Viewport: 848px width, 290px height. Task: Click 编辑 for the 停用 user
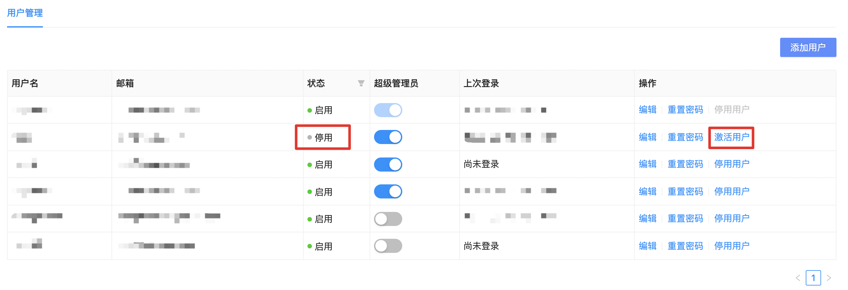coord(647,137)
